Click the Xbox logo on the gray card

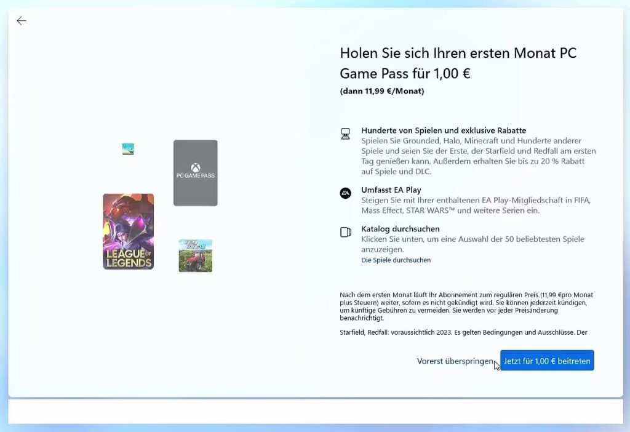[195, 167]
